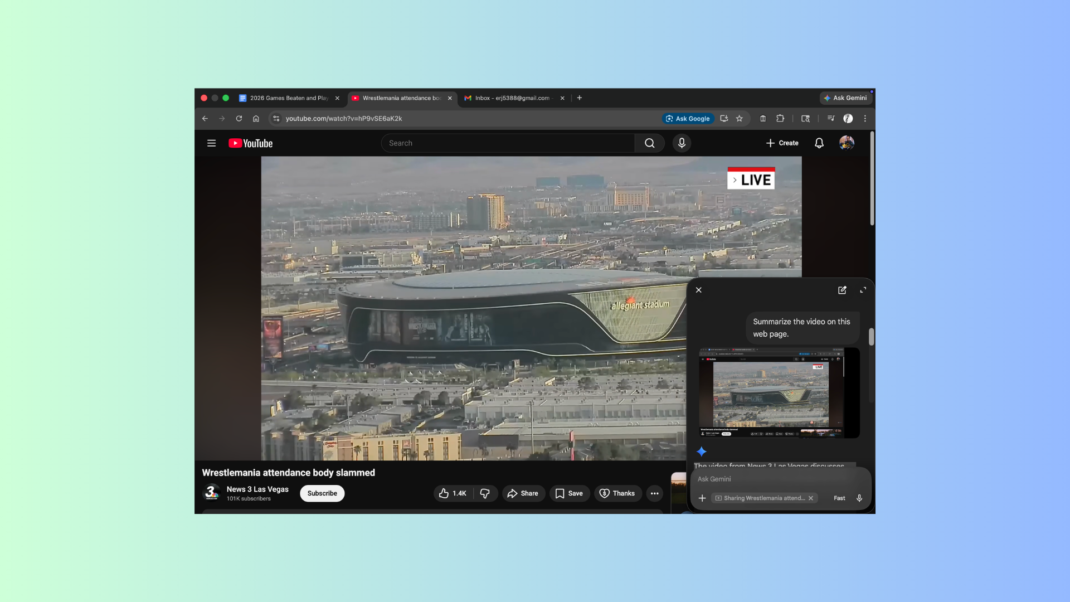Click the Ask Google button in address bar

[688, 118]
